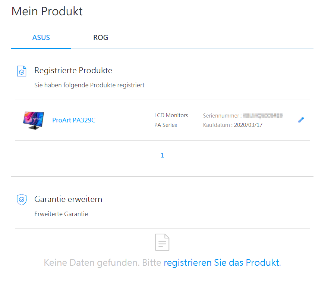This screenshot has width=331, height=290.
Task: Click the "Sie haben folgende Produkte registriert" subtitle
Action: tap(89, 85)
